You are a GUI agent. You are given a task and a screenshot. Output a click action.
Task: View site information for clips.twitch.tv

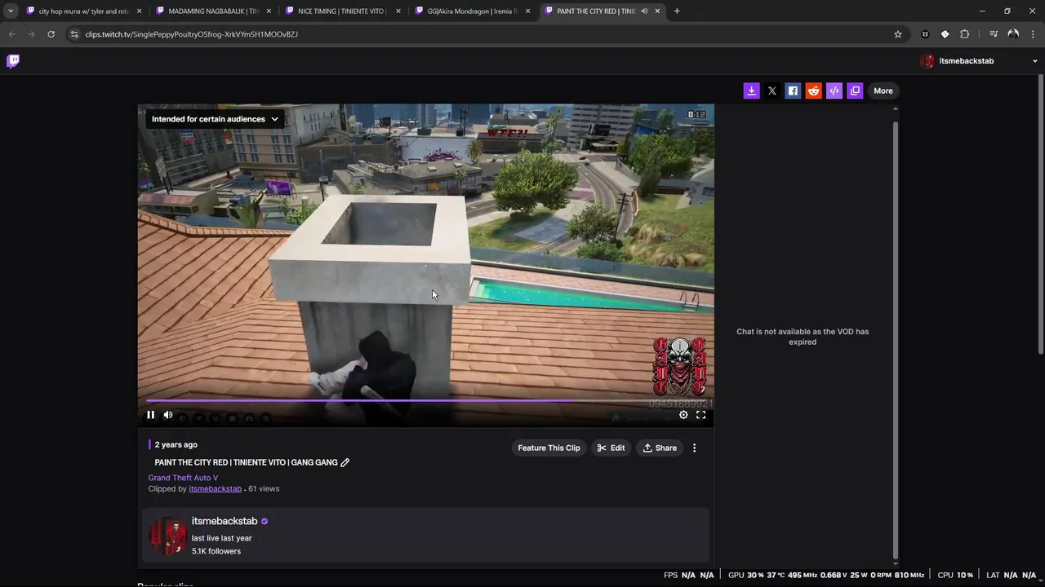click(74, 34)
